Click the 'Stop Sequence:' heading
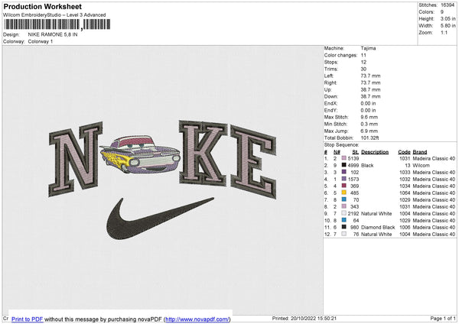This screenshot has width=459, height=324. [342, 144]
